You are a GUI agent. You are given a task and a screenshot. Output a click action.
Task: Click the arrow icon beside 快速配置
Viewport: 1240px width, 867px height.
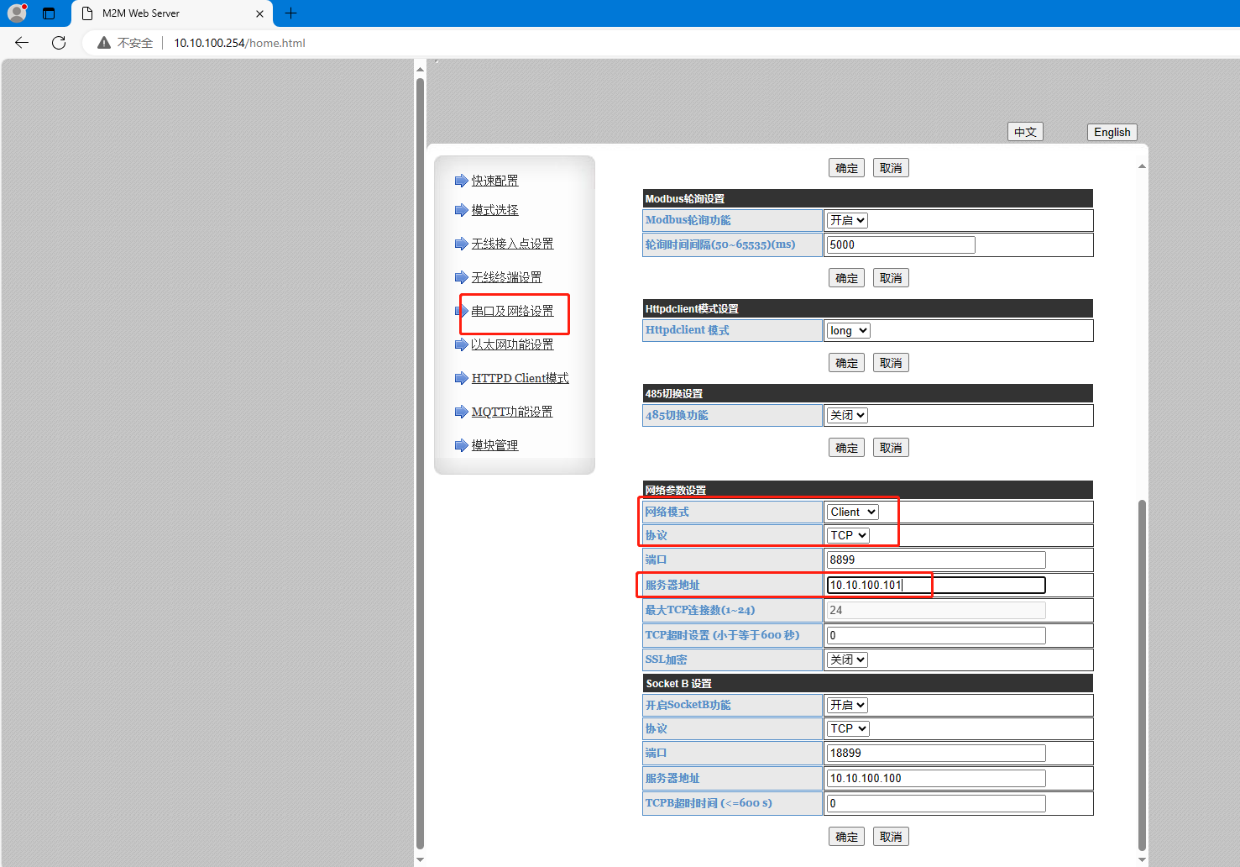pos(461,181)
